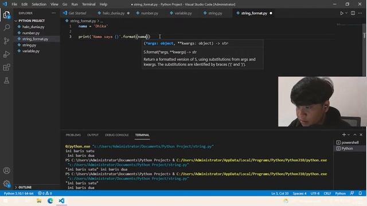Close the terminal panel
Viewport: 367px width, 206px height.
tap(361, 135)
